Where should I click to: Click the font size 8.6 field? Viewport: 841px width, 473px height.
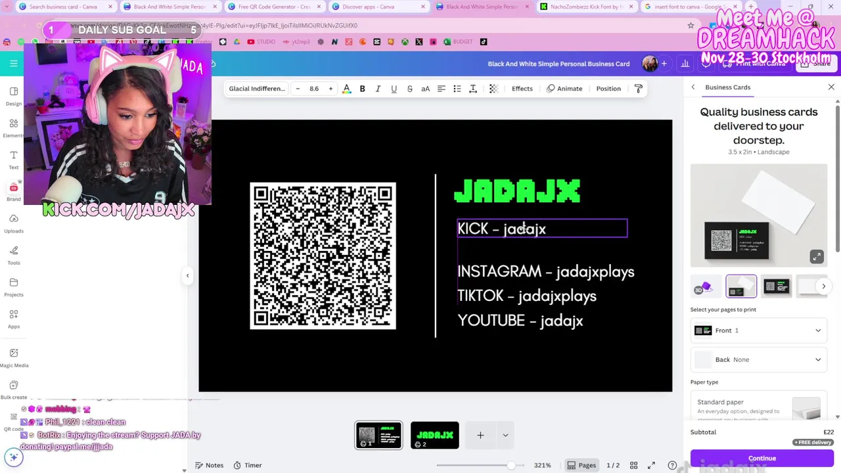[314, 89]
